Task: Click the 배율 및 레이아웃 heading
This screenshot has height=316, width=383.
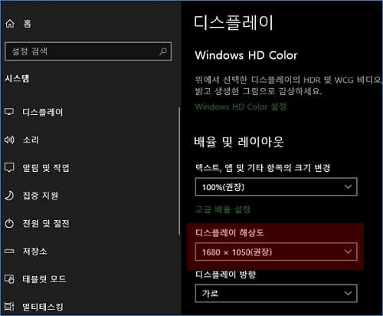Action: 239,142
